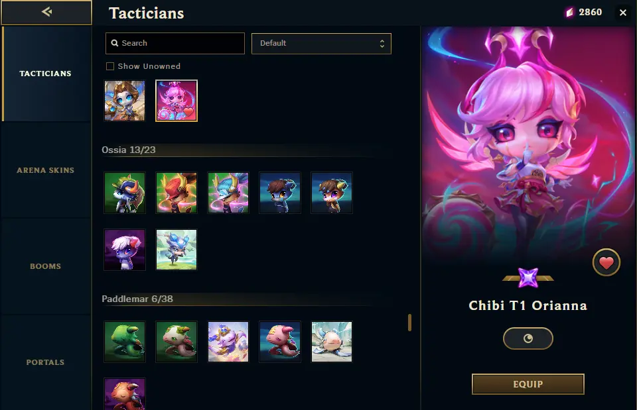637x410 pixels.
Task: Click the purple star tier gem icon
Action: [x=528, y=278]
